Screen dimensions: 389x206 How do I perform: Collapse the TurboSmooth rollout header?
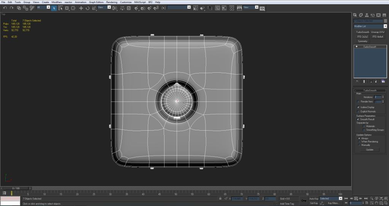pos(370,91)
